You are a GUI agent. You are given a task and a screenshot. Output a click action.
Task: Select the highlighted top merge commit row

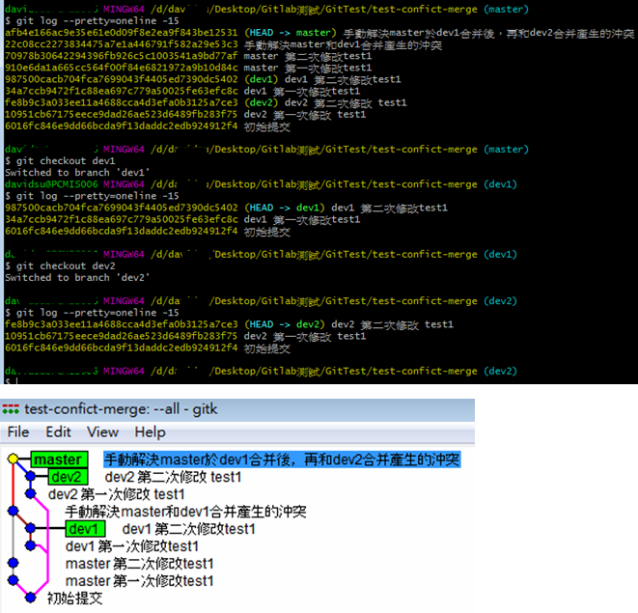click(282, 460)
